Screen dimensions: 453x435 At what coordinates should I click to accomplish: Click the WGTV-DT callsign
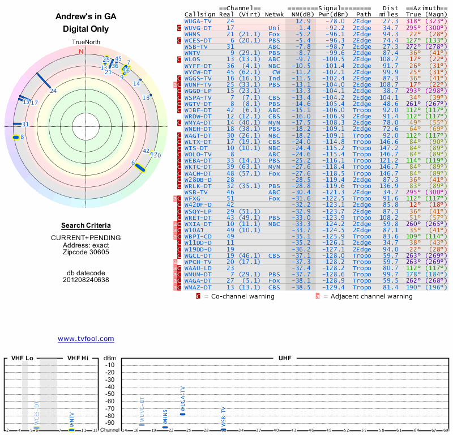click(x=198, y=104)
